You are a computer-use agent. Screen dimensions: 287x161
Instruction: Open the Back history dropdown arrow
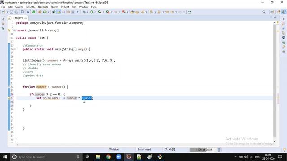[176, 12]
